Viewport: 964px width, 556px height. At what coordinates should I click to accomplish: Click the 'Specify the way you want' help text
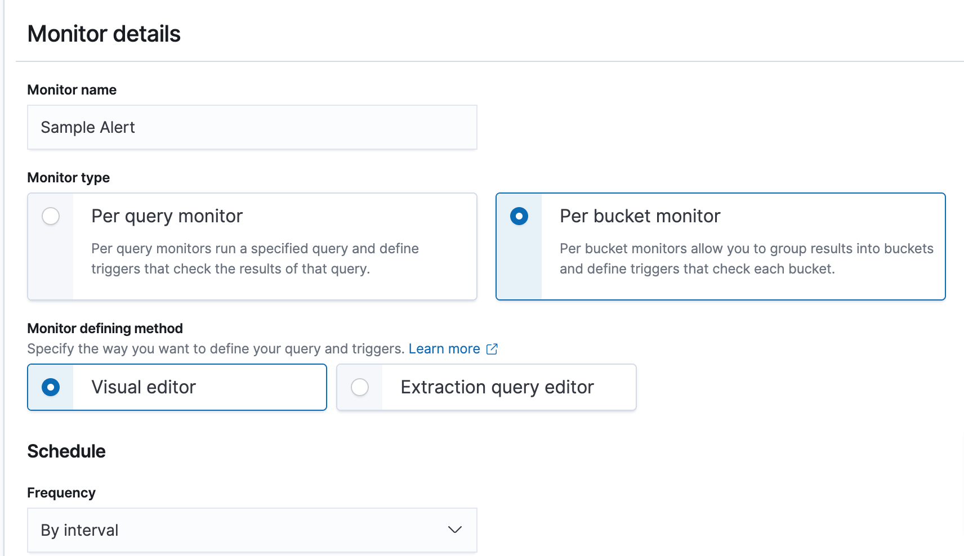click(216, 349)
